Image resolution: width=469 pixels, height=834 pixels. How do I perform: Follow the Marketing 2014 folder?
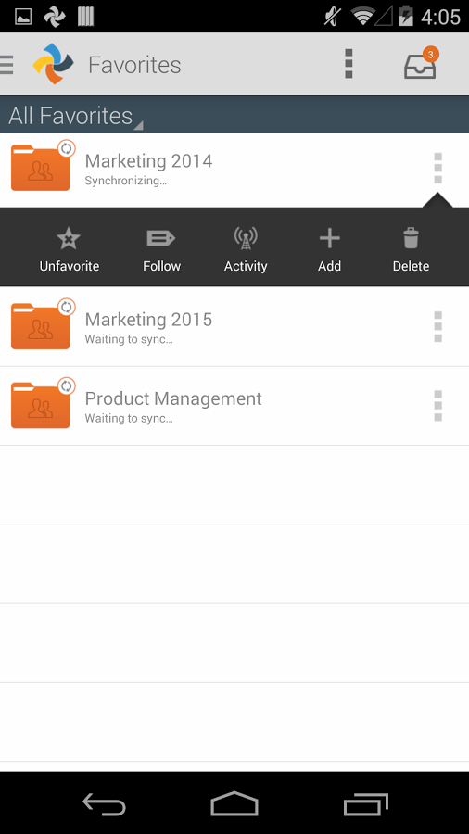[161, 249]
